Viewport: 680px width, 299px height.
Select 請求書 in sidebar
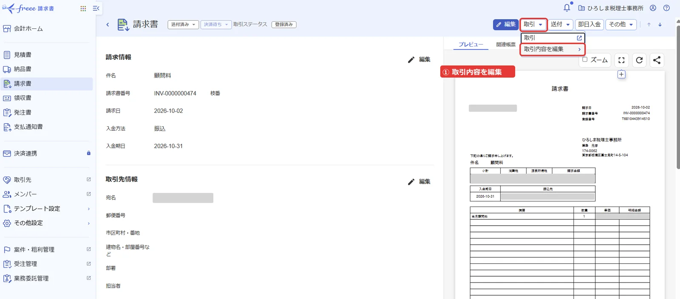(47, 84)
